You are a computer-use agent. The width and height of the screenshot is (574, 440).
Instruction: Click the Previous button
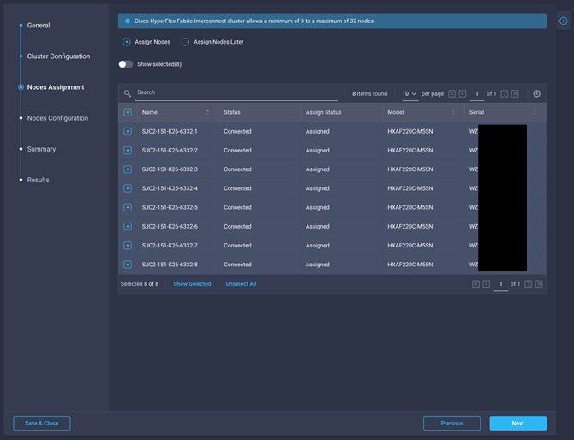(x=451, y=423)
